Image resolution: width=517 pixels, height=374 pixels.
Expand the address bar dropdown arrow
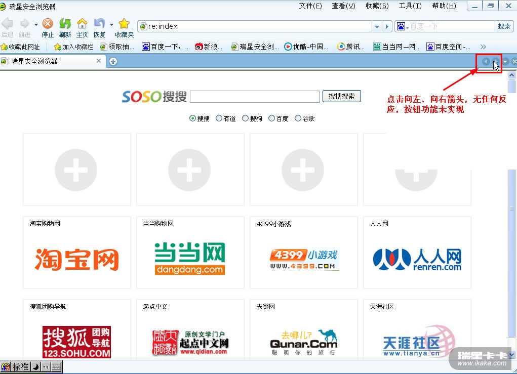point(377,26)
